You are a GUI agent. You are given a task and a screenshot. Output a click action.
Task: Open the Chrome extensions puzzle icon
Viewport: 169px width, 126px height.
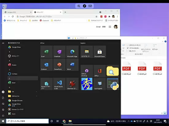tap(109, 17)
